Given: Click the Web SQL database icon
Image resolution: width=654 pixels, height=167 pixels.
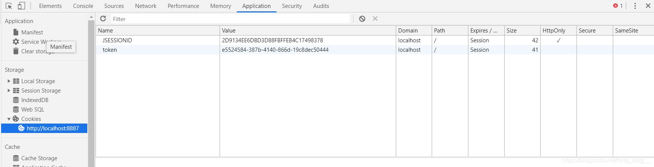Looking at the screenshot, I should (x=16, y=110).
